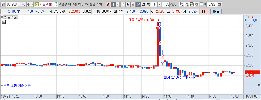The width and height of the screenshot is (261, 100).
Task: Click the red B buy marker beside the 2,400 level
Action: (158, 28)
